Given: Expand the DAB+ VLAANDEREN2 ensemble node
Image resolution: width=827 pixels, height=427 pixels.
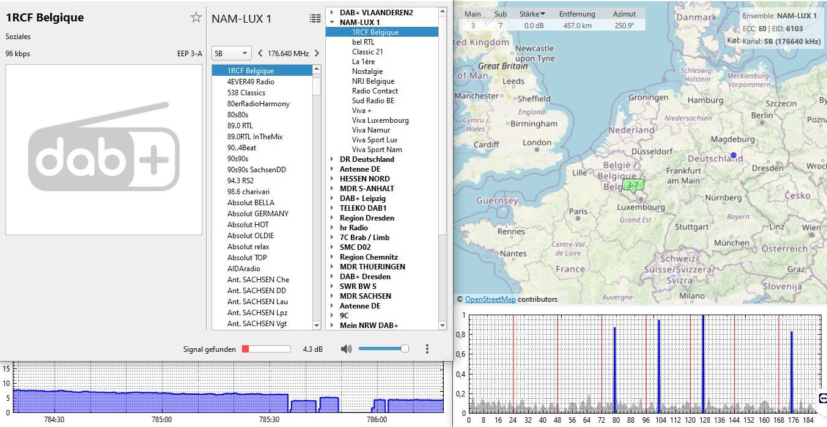Looking at the screenshot, I should click(x=331, y=13).
